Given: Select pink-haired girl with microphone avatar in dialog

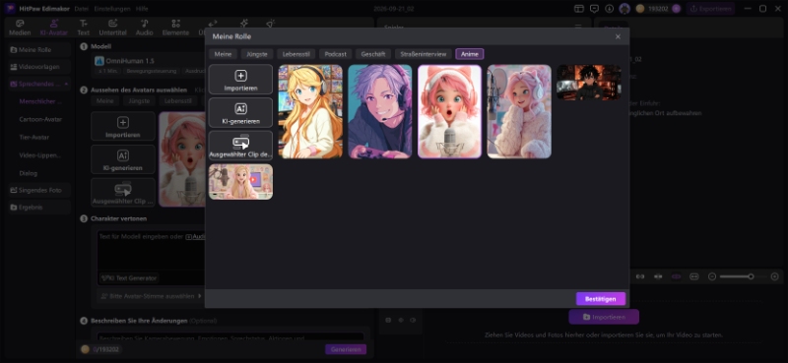Looking at the screenshot, I should tap(449, 111).
